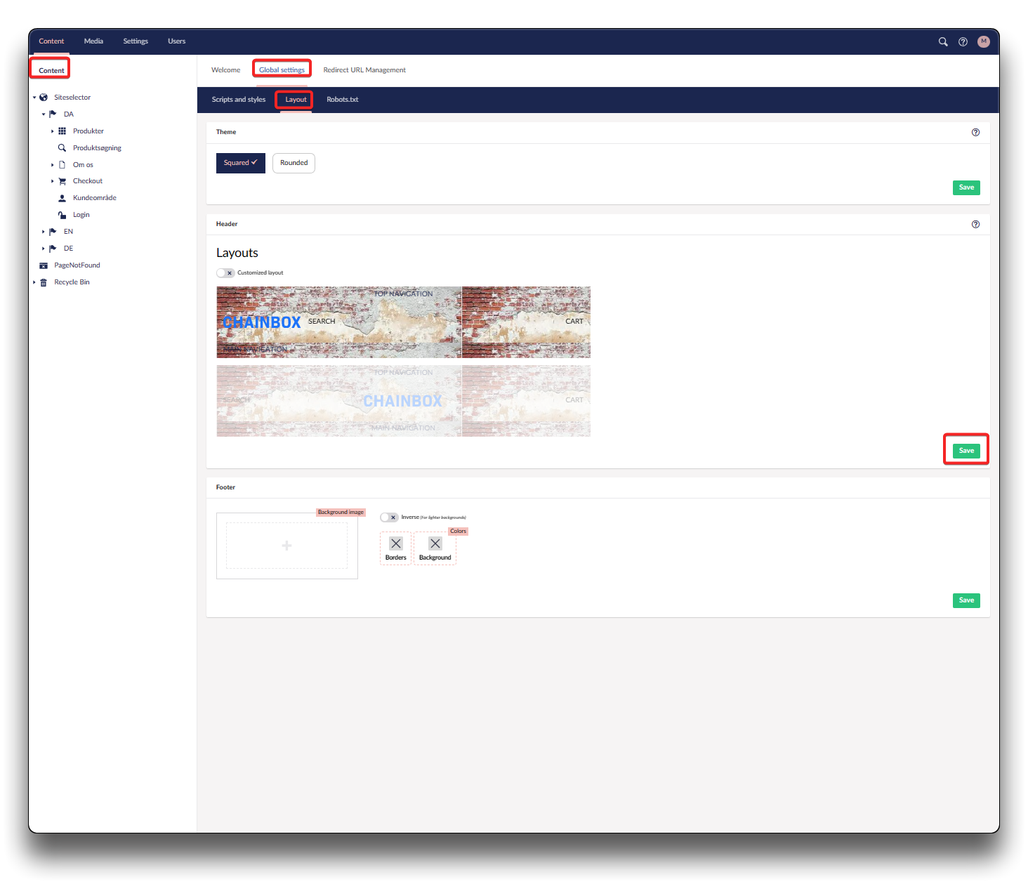Viewport: 1028px width, 884px height.
Task: Open the Media section in top menu
Action: (x=93, y=41)
